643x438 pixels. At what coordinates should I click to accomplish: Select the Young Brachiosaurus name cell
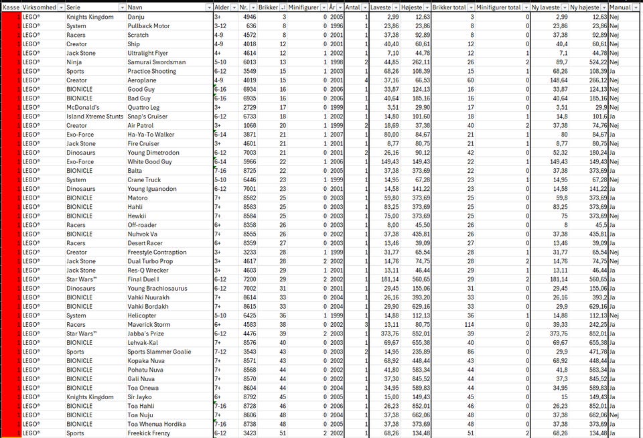[x=169, y=288]
